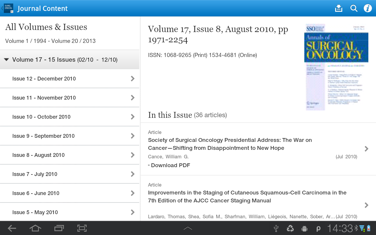Open Issue 11 - November 2010
Screen dimensions: 376x235
click(x=70, y=98)
